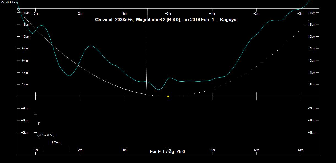Click the -8km label on the left axis

[24, 48]
